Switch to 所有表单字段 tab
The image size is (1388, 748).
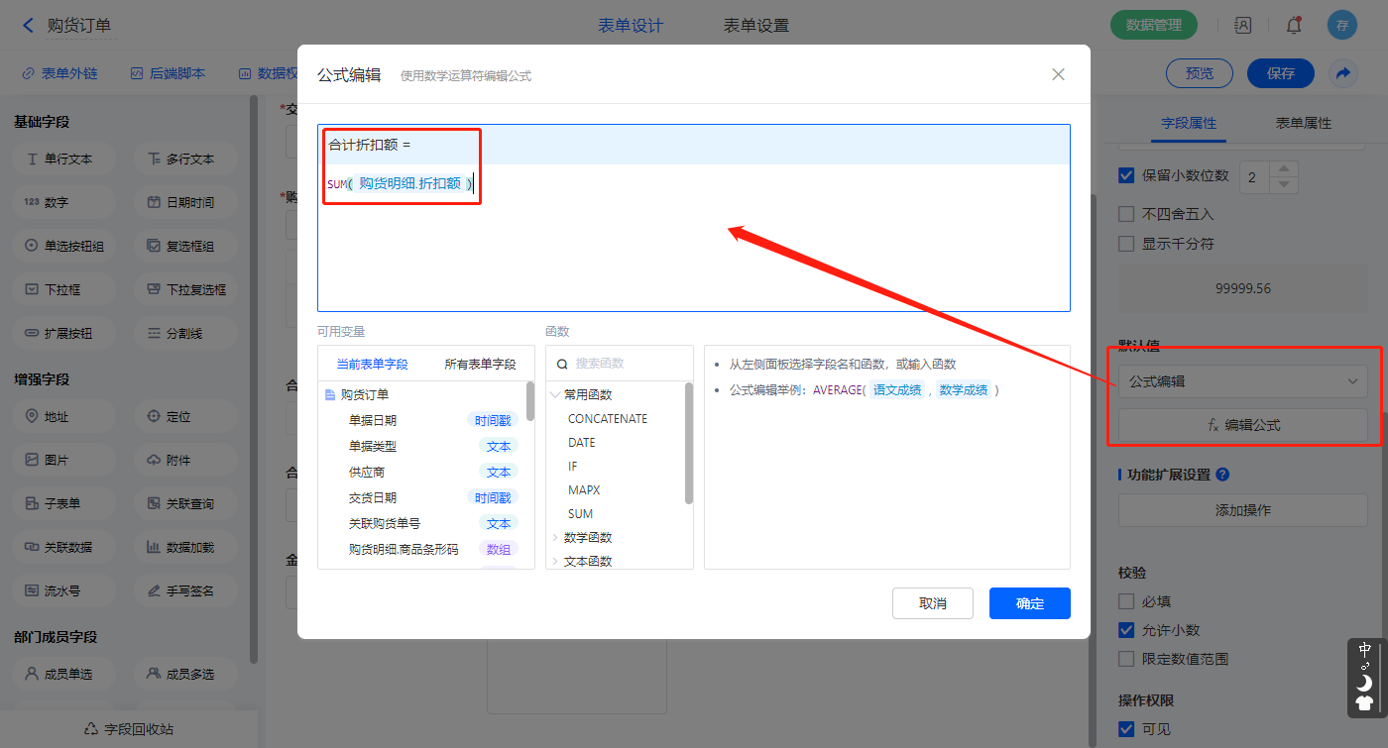point(480,365)
